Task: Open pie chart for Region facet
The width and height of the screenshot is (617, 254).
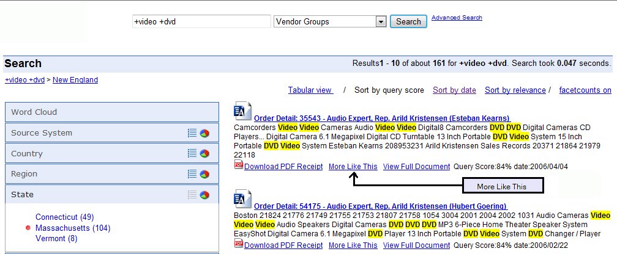Action: (x=204, y=174)
